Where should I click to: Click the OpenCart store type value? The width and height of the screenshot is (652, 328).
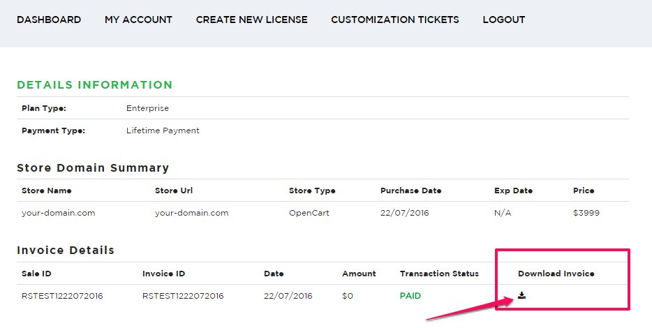point(309,213)
